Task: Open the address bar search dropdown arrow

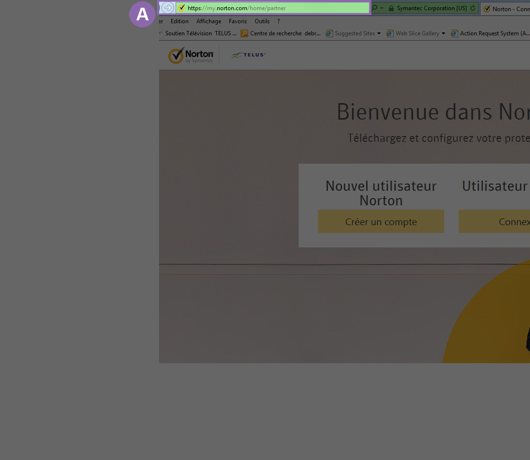Action: (x=382, y=8)
